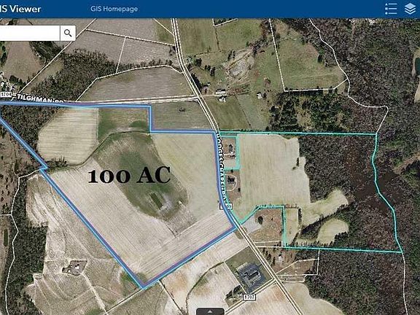
Task: Click the 1704 route shield marker
Action: [5, 94]
